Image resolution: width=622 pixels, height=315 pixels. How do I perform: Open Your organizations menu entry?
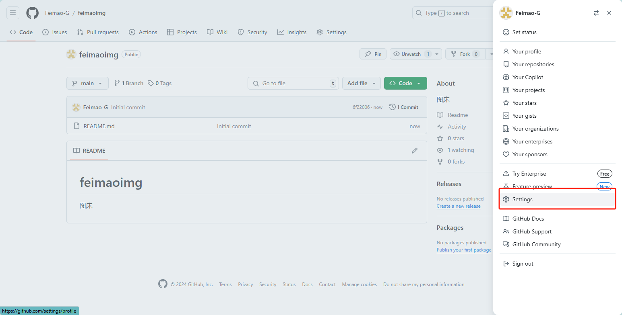coord(558,129)
